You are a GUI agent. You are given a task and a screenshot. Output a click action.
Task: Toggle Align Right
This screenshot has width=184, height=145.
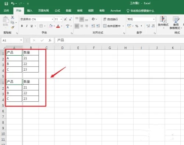coord(86,26)
